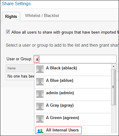This screenshot has height=136, width=119.
Task: Click the avatar icon for A Green
Action: click(x=40, y=119)
